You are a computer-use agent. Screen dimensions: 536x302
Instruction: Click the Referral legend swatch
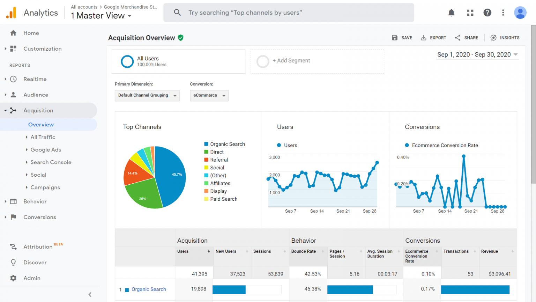point(206,160)
